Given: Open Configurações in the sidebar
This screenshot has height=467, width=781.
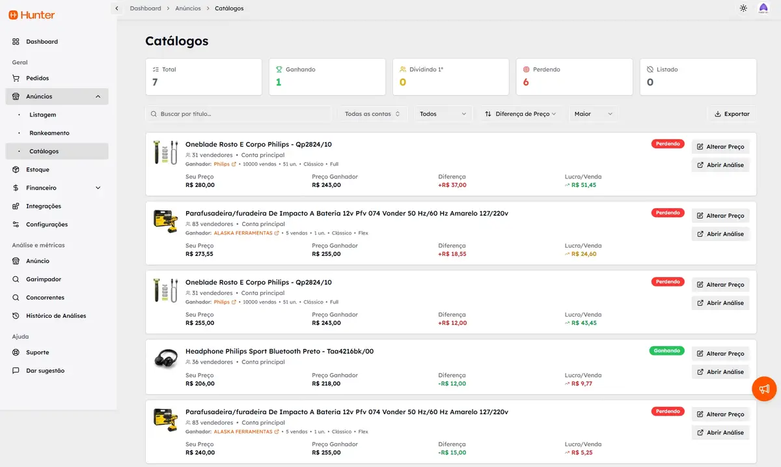Looking at the screenshot, I should tap(57, 224).
